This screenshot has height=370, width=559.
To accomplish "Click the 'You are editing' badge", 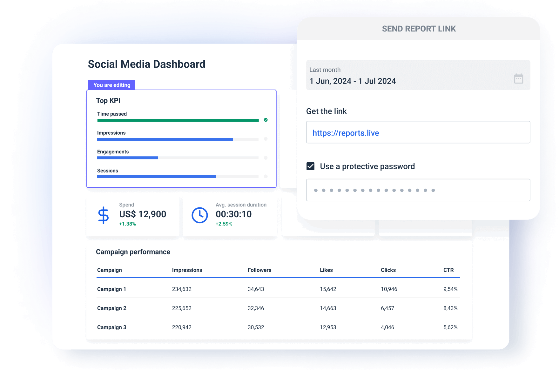I will point(111,85).
